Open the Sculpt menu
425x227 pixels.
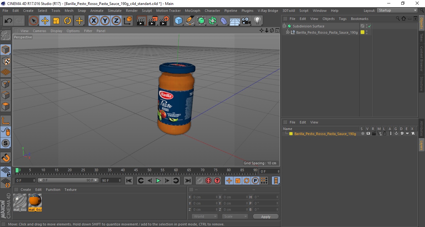(147, 11)
